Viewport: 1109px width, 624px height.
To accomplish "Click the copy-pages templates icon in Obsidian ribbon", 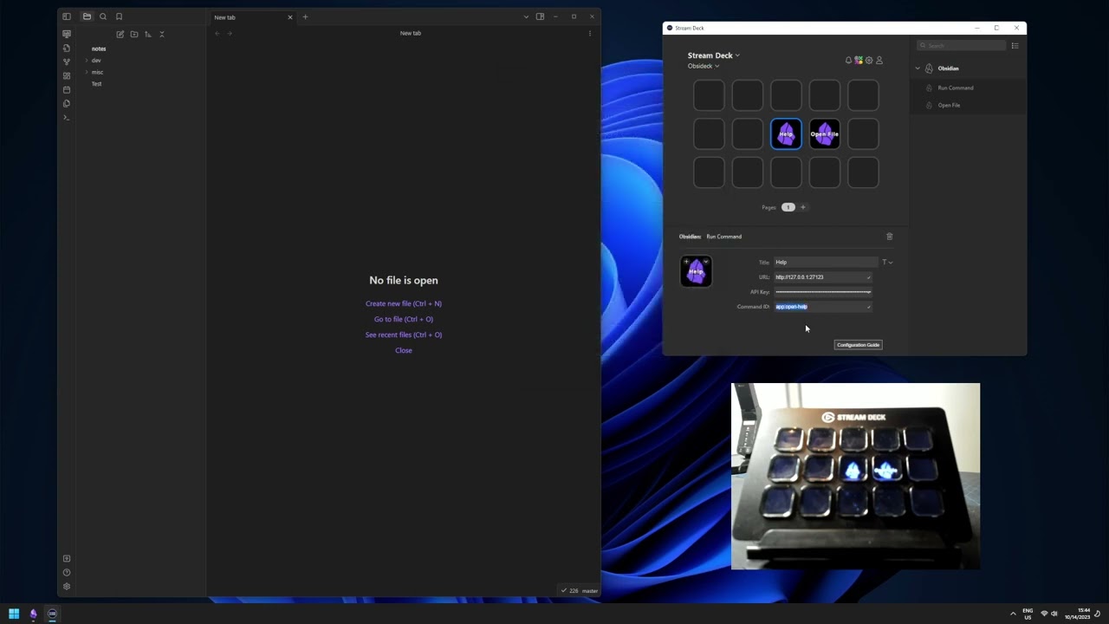I will pos(67,104).
